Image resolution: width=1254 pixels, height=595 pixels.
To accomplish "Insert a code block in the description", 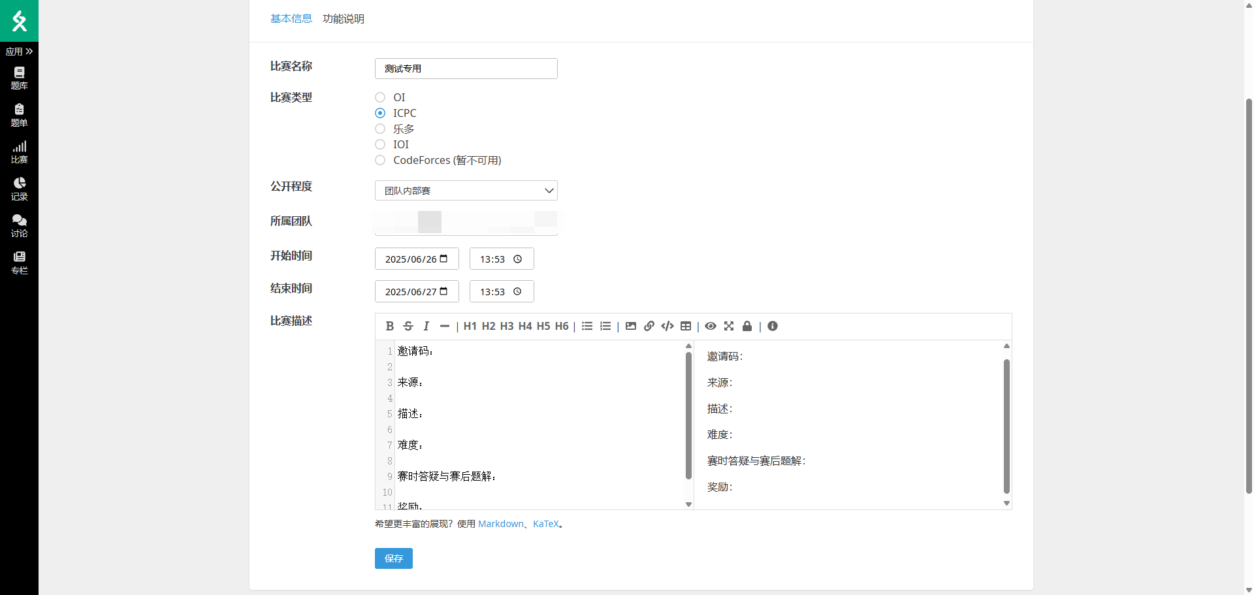I will point(667,326).
